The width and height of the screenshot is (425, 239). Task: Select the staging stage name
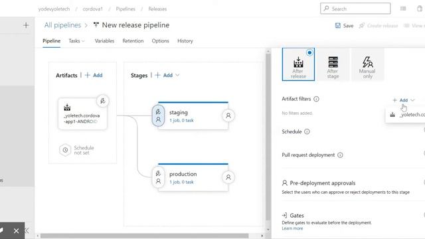[x=179, y=112]
